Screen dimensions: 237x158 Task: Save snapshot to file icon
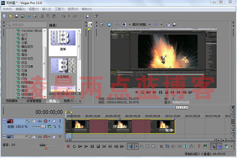(175, 24)
